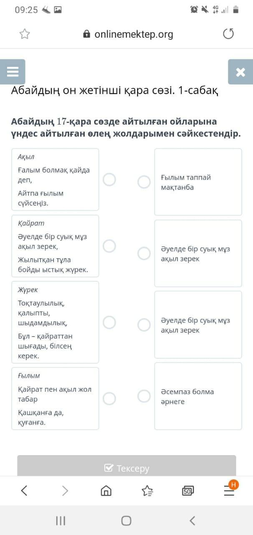The image size is (253, 535).
Task: Open the hamburger side menu
Action: [x=13, y=72]
